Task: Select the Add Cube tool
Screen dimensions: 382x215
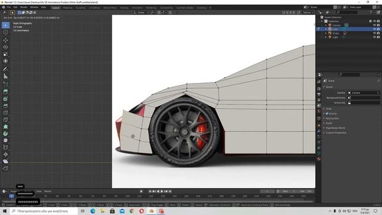Action: [5, 84]
